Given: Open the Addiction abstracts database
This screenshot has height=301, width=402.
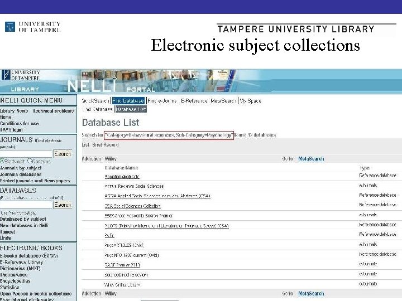Looking at the screenshot, I should point(122,177).
